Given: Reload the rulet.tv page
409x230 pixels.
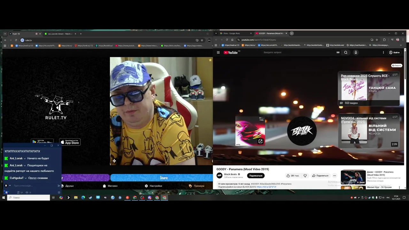Looking at the screenshot, I should click(16, 40).
